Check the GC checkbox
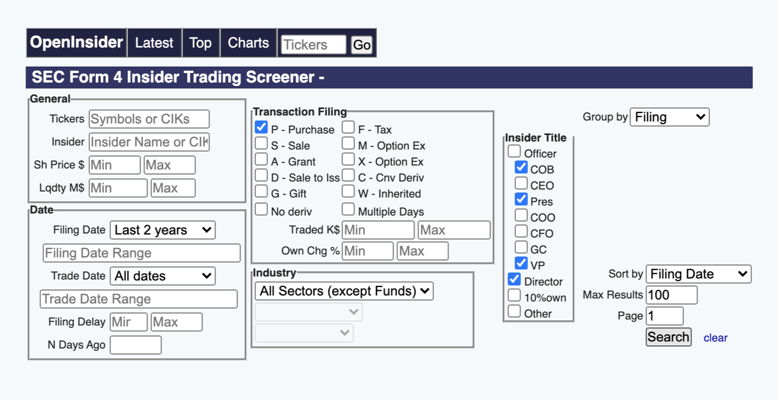 (521, 247)
